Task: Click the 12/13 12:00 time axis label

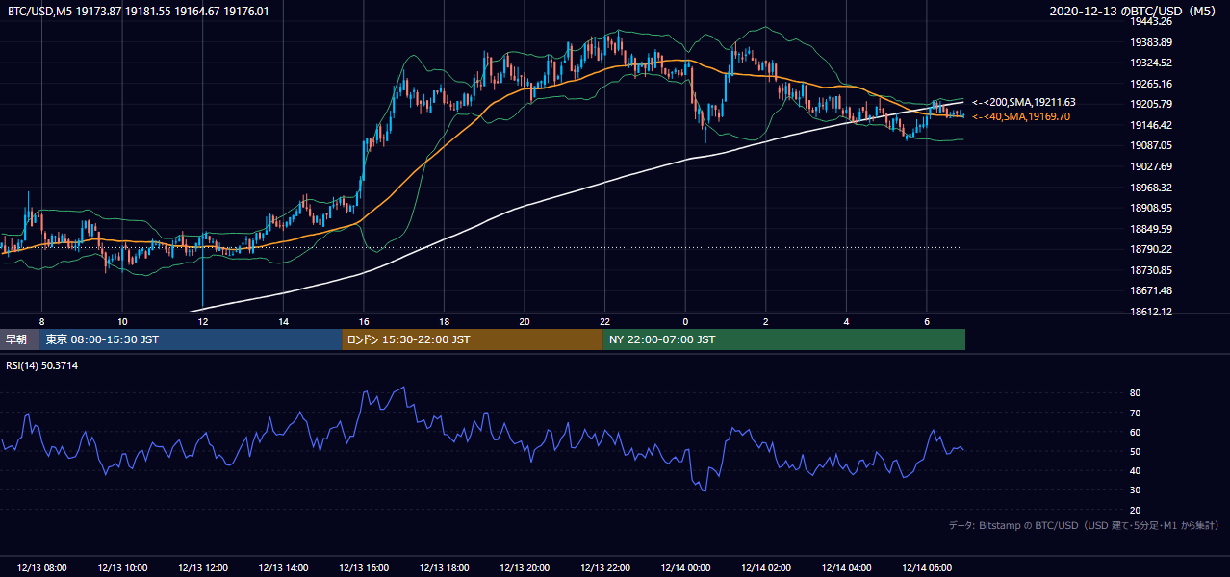Action: coord(203,568)
